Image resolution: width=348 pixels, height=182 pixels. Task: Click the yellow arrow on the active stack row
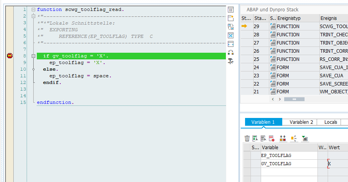[x=244, y=26]
